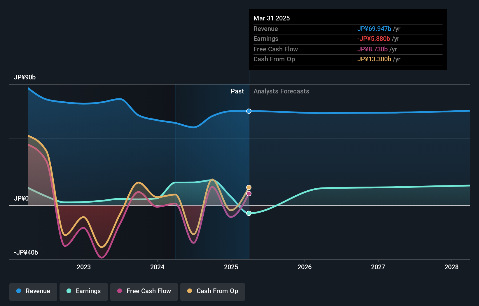Viewport: 479px width, 306px height.
Task: Toggle the Free Cash Flow legend item
Action: click(x=144, y=292)
